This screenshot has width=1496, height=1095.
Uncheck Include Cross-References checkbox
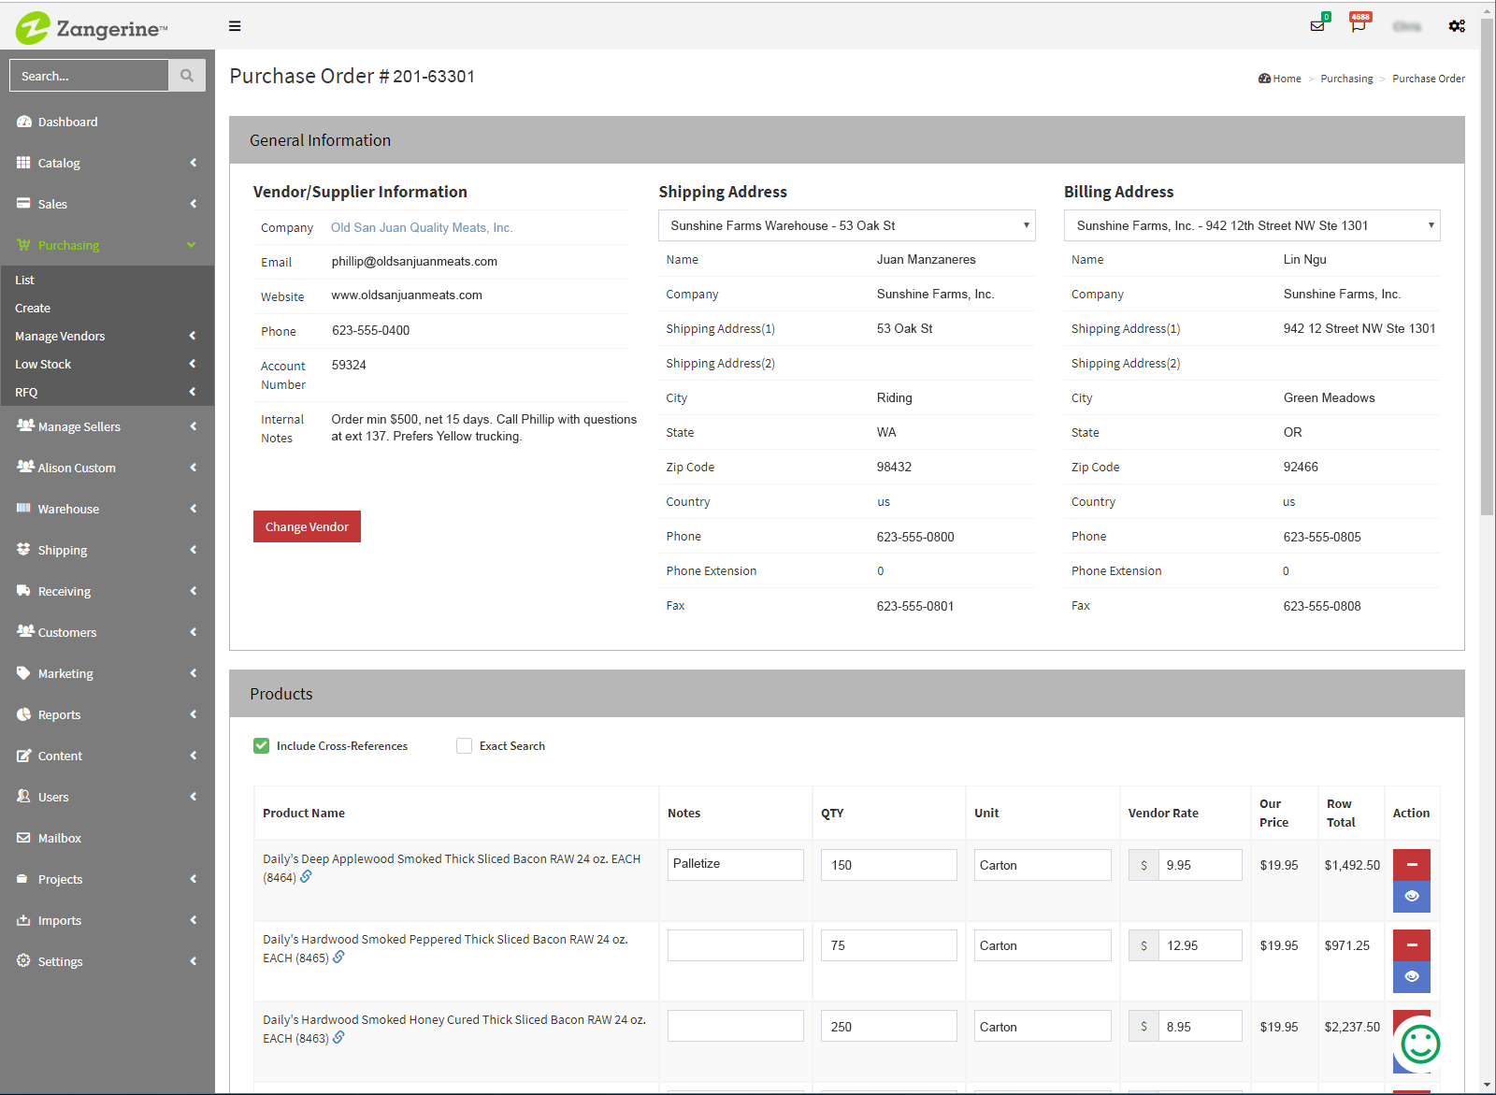tap(262, 745)
